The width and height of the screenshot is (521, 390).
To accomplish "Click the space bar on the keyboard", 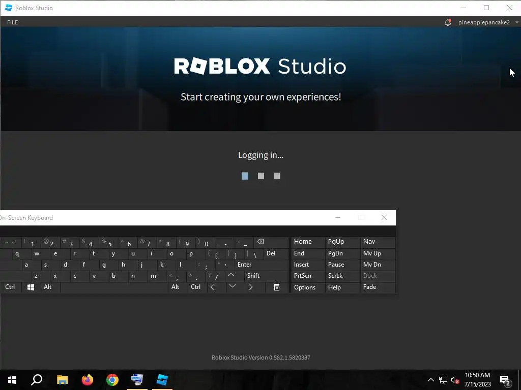I will (x=114, y=287).
